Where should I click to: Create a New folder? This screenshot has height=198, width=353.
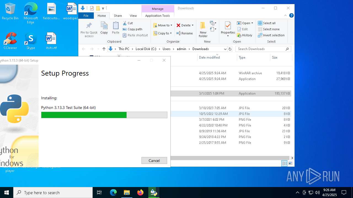point(203,29)
